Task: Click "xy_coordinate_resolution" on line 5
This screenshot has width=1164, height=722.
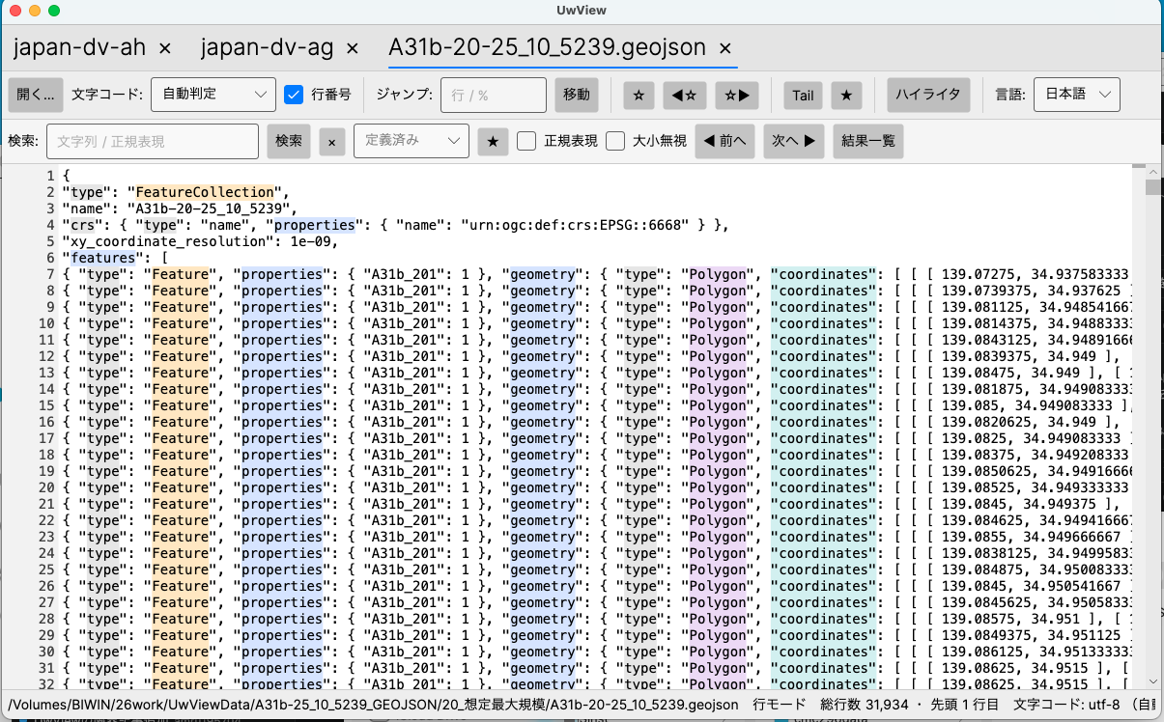Action: click(x=164, y=241)
